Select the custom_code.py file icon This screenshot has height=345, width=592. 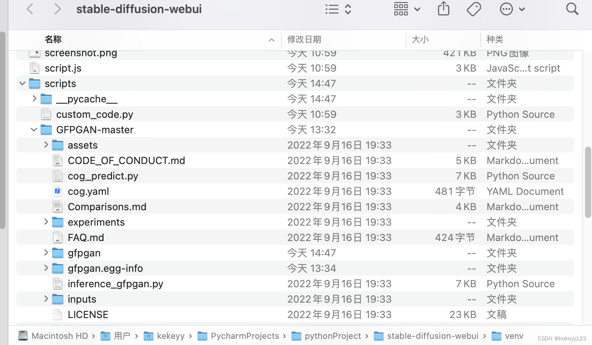coord(46,114)
